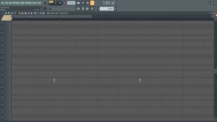Click the vertical scrollbar handle on right
Screen dimensions: 217x122
[x=216, y=71]
